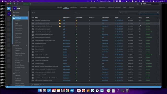The image size is (167, 94).
Task: Open row actions menu for elasticsearch-0 pod
Action: tap(157, 52)
